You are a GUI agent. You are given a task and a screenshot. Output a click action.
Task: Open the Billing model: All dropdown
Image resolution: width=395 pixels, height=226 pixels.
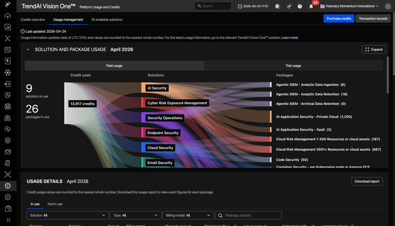[188, 215]
